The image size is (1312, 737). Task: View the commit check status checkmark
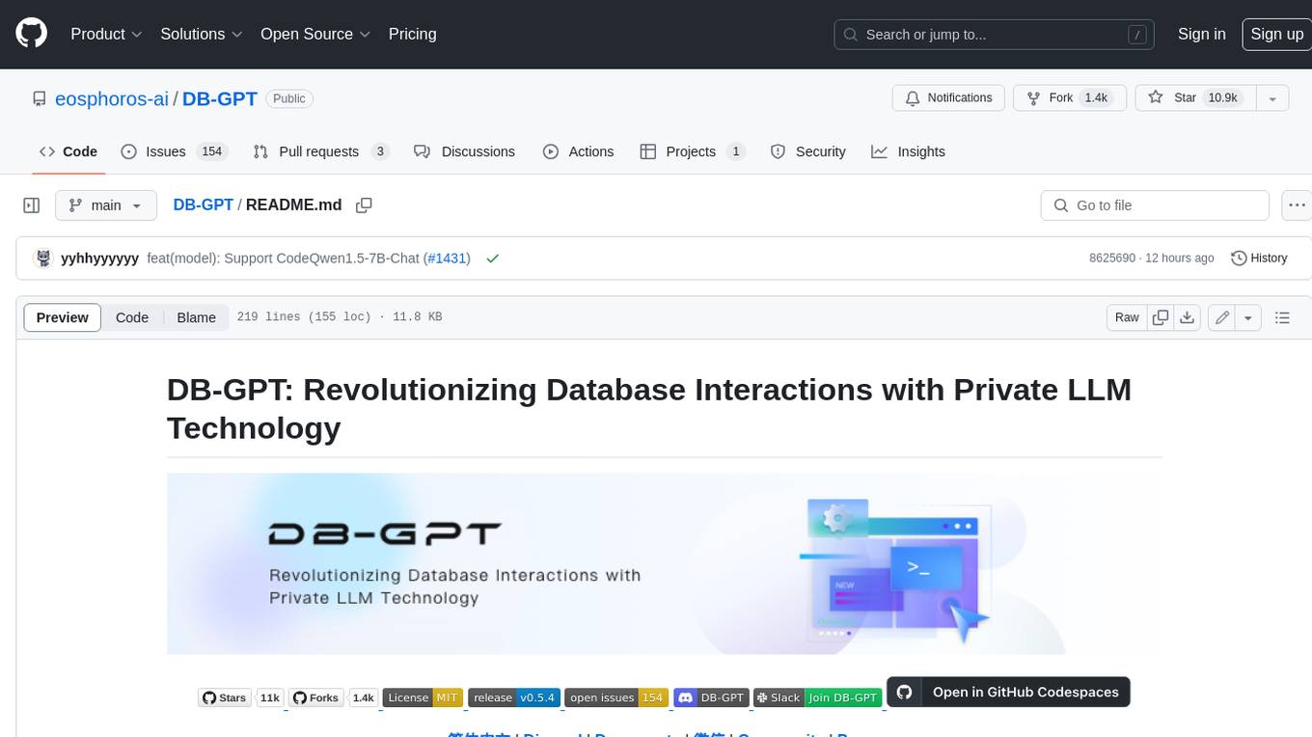pos(493,259)
